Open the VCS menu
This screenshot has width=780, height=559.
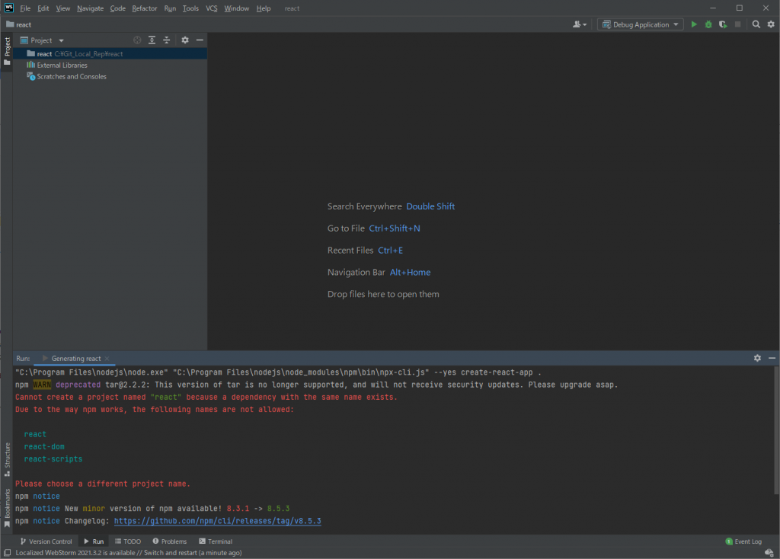click(x=212, y=8)
